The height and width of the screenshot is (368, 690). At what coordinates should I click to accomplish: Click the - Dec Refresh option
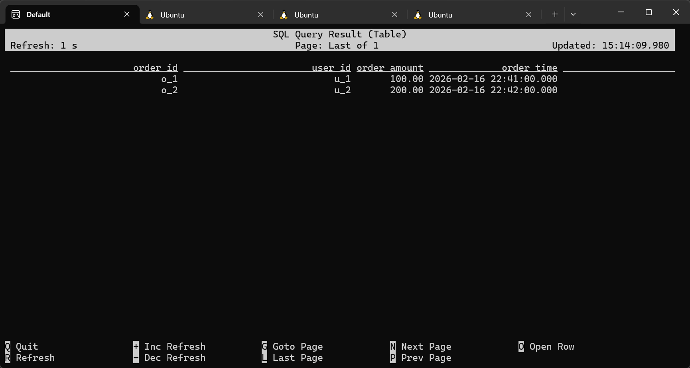point(170,358)
